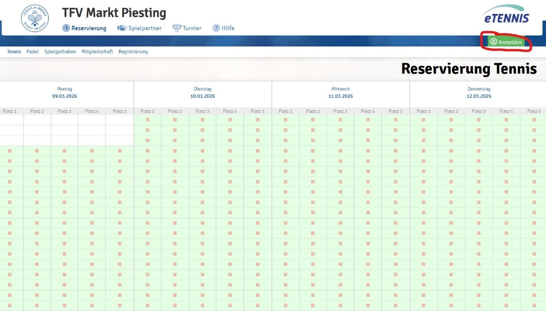Open the Spielguthaben page
Viewport: 546px width, 311px height.
click(x=60, y=52)
